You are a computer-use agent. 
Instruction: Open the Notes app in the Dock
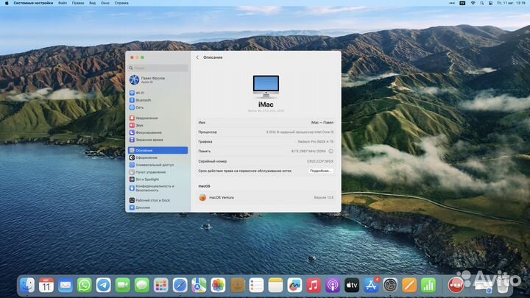tap(275, 285)
